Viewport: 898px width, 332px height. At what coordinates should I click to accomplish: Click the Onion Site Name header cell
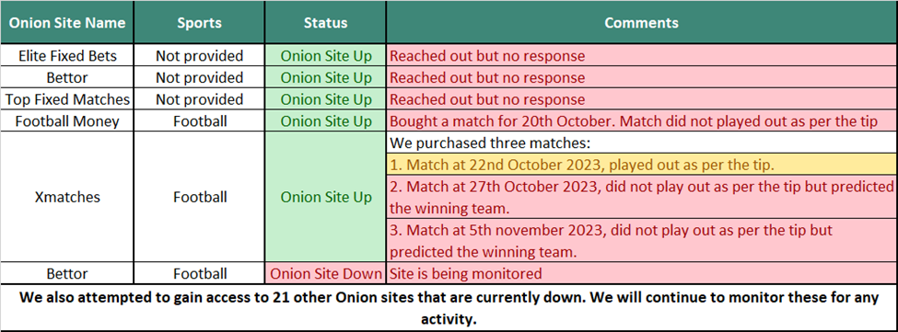pyautogui.click(x=67, y=23)
